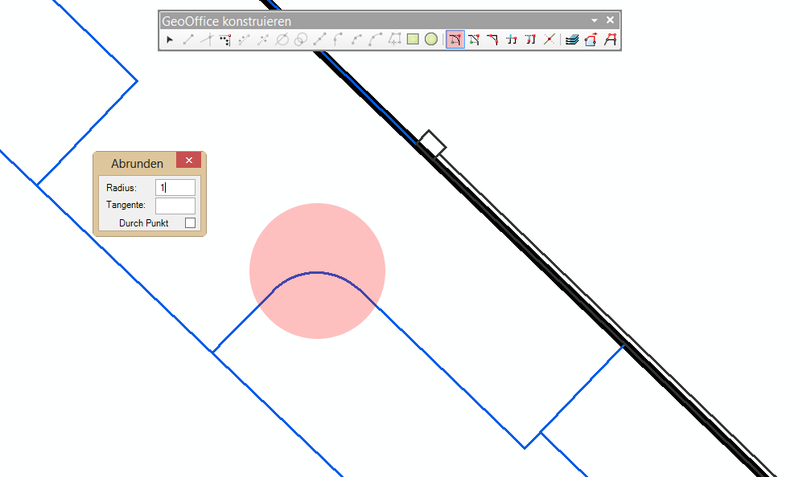
Task: Open the toolbar options dropdown arrow
Action: (595, 20)
